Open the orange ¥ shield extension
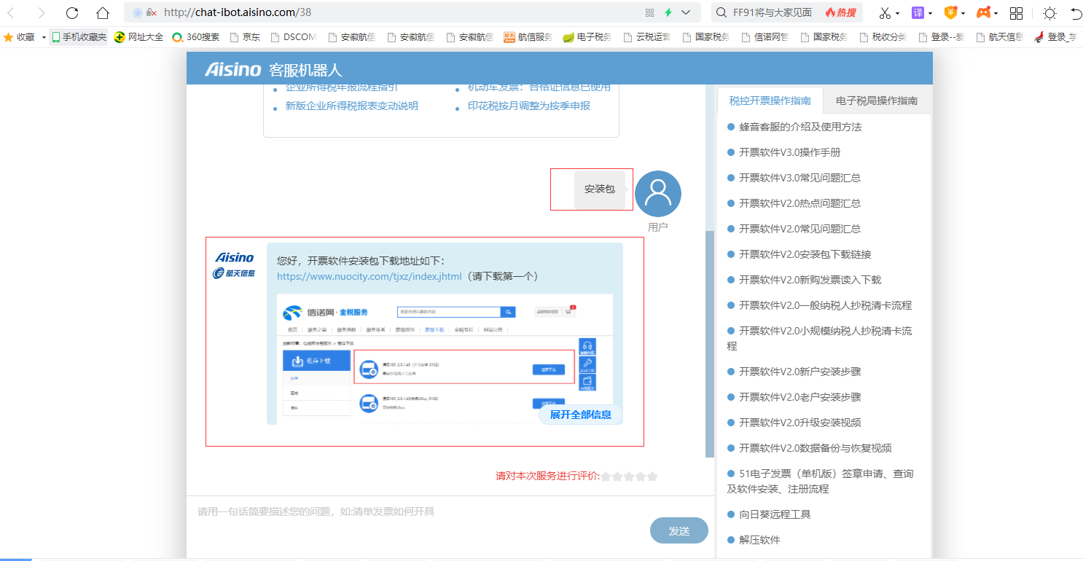Viewport: 1083px width, 561px height. 950,12
